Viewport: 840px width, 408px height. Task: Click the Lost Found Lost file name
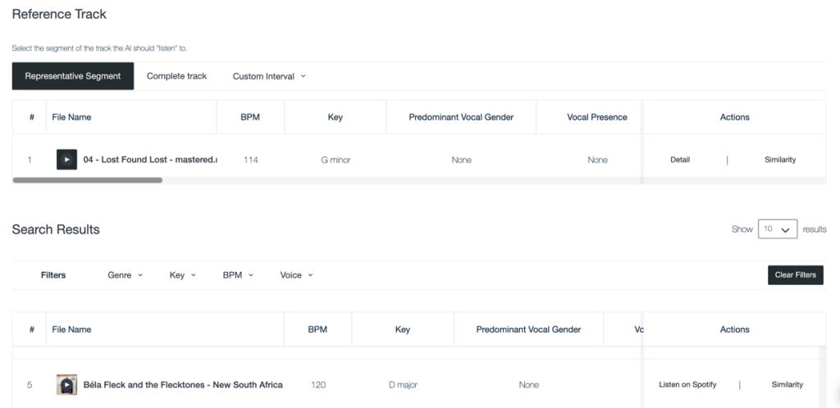click(x=149, y=160)
